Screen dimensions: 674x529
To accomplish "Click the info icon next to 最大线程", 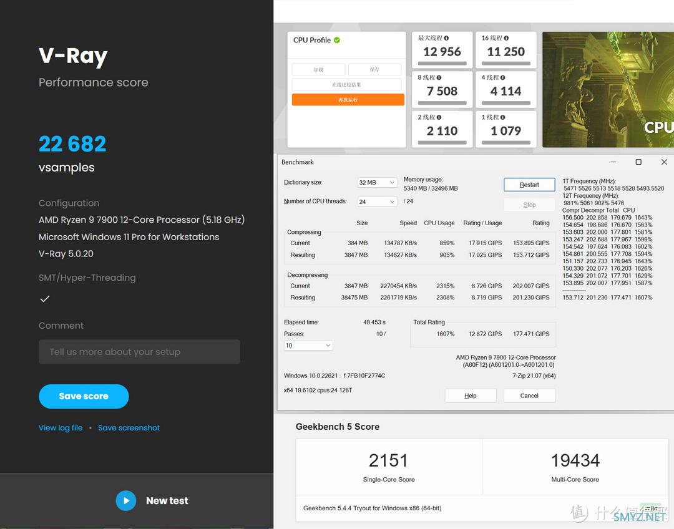I will pyautogui.click(x=446, y=38).
